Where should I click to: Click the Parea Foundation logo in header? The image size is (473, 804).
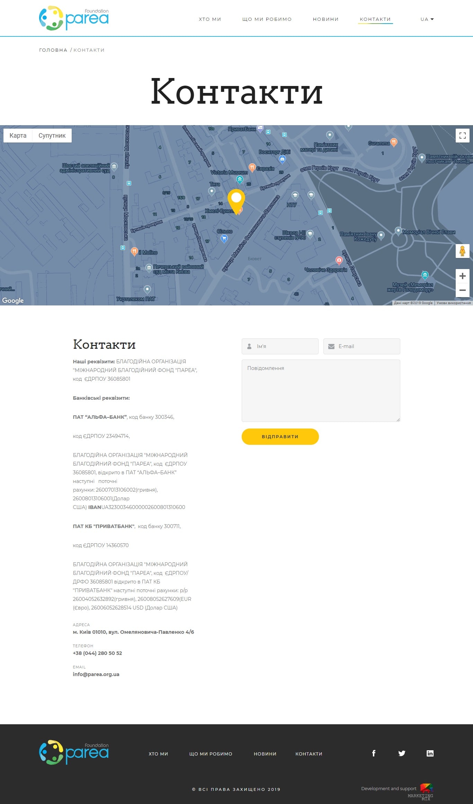(74, 18)
